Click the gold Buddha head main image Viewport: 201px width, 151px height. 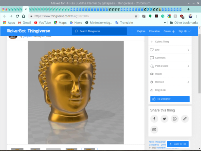[x=76, y=93]
